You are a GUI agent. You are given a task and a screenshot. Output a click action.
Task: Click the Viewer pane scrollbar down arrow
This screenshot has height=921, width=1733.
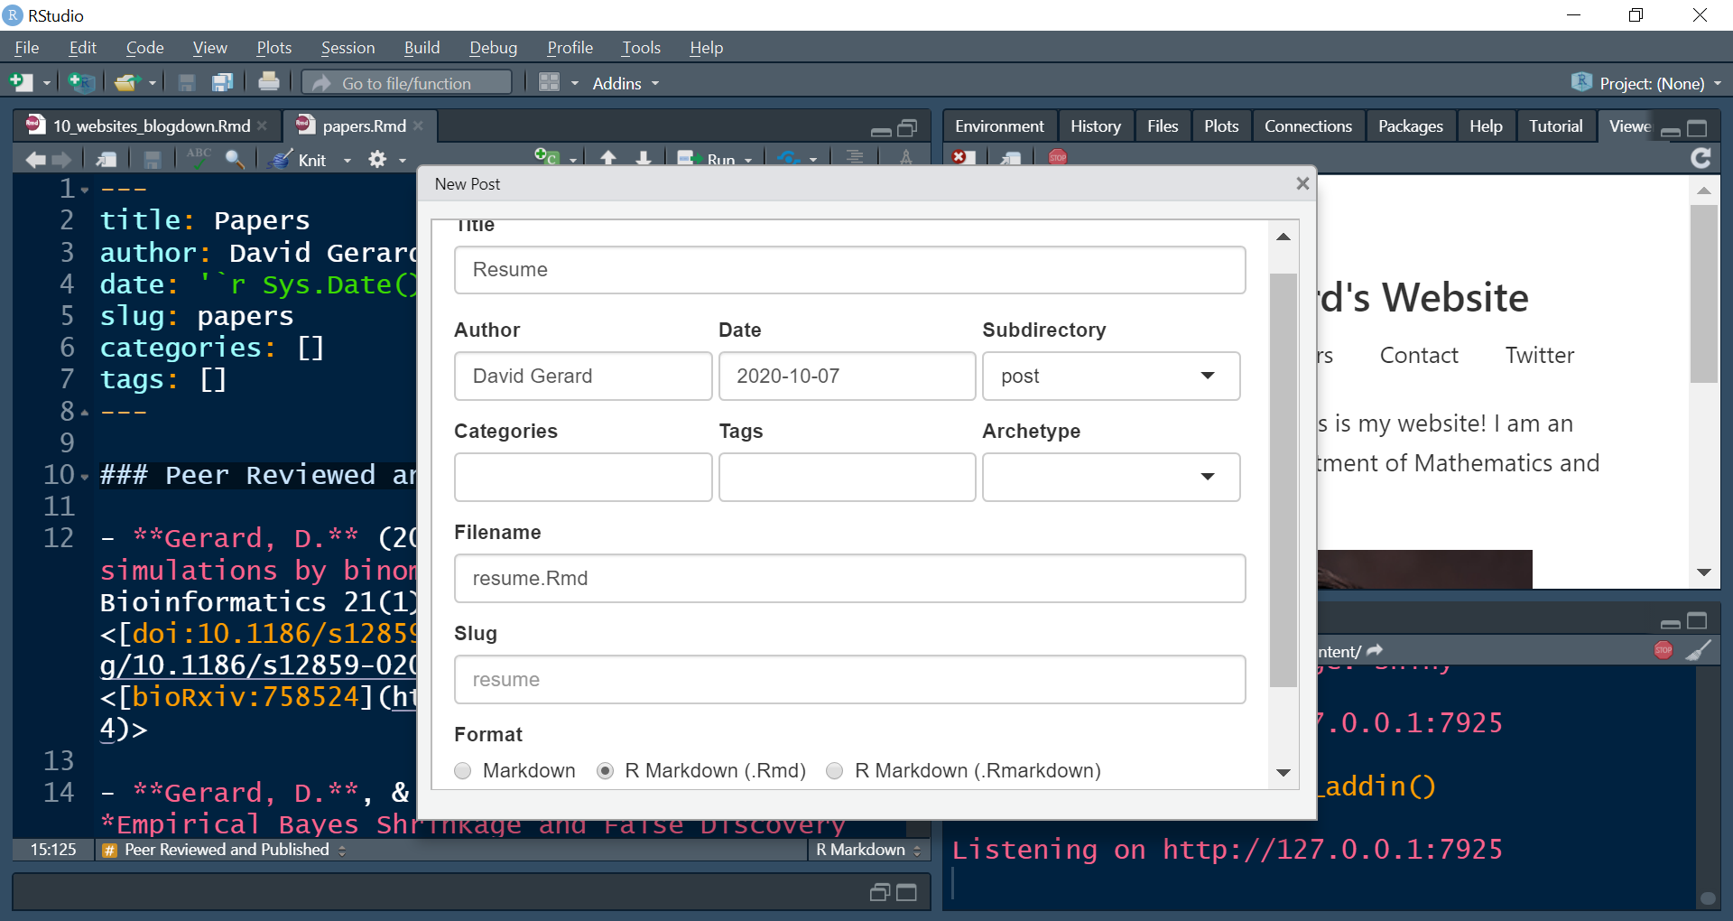click(x=1703, y=572)
